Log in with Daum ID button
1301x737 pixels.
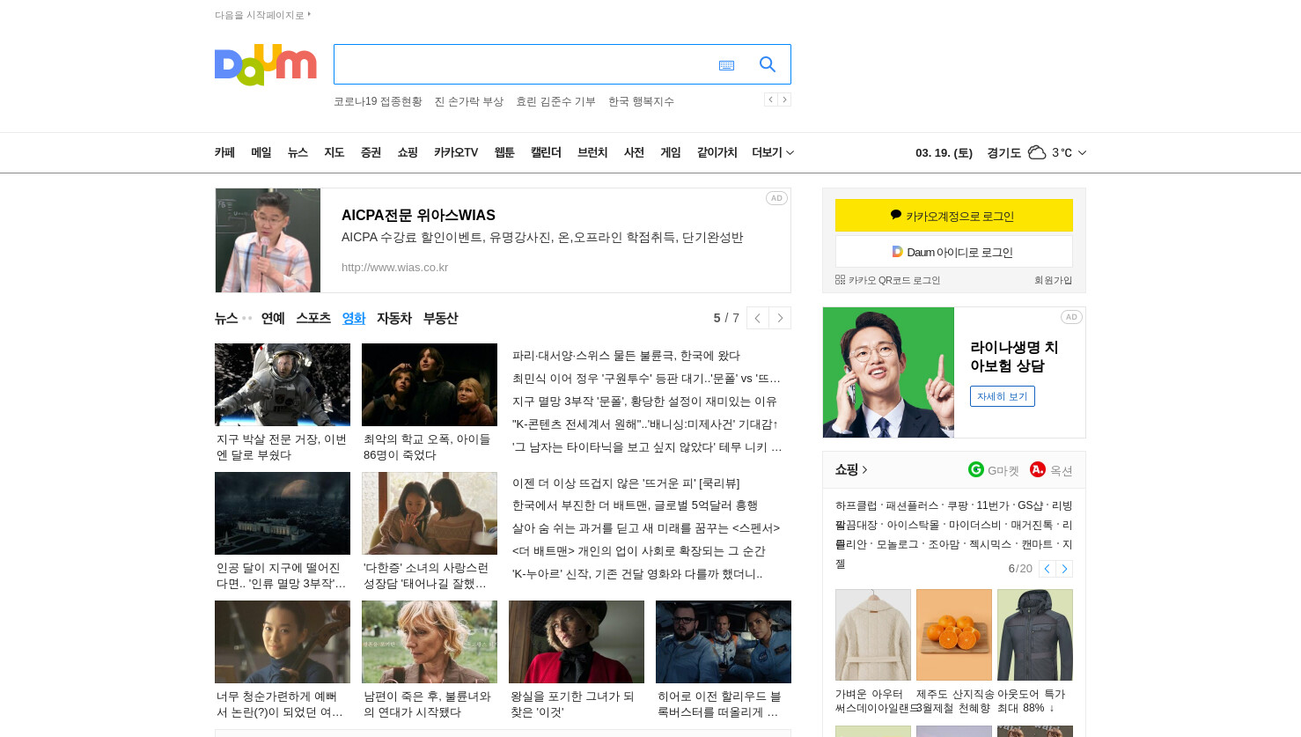[x=954, y=252]
